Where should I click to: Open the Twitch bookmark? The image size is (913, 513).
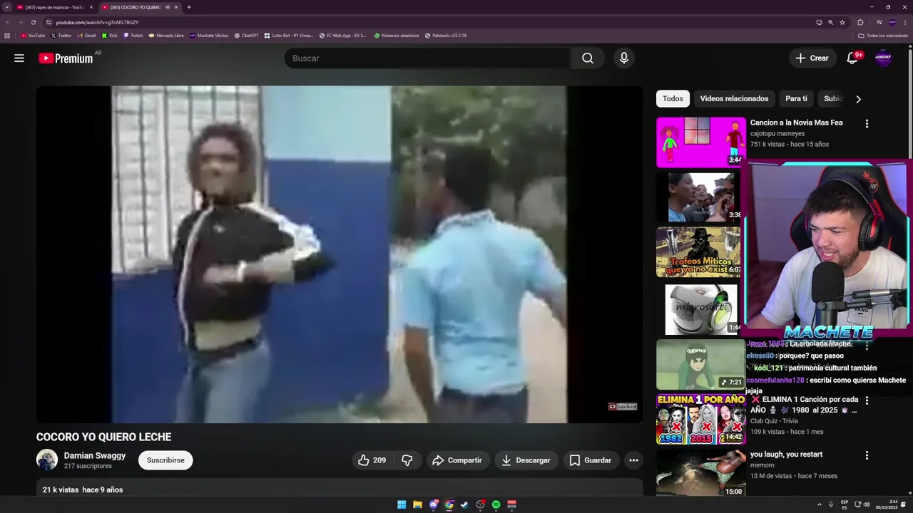point(133,36)
